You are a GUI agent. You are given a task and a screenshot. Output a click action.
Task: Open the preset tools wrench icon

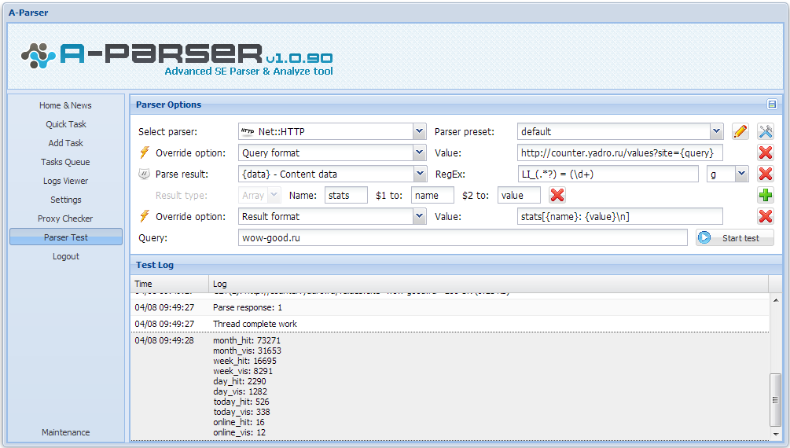point(766,131)
